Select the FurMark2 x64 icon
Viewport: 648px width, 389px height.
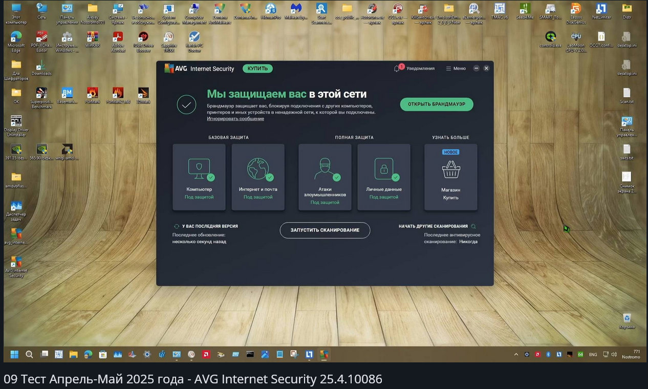tap(118, 96)
